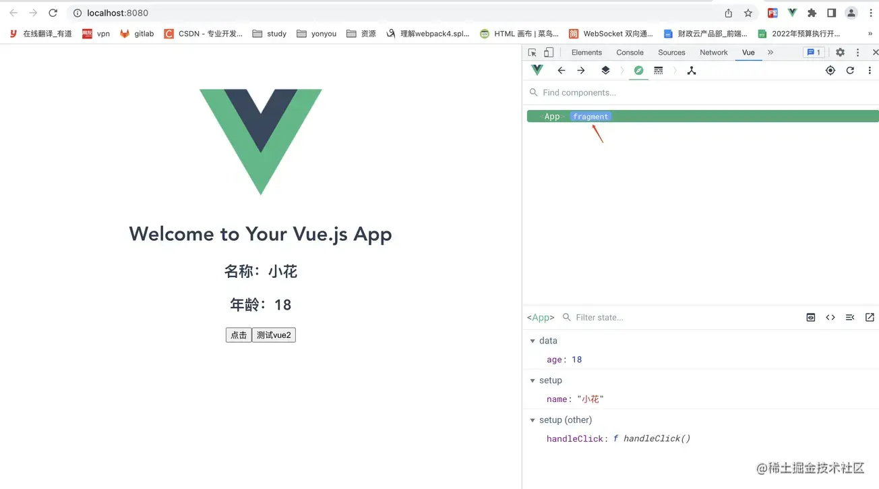Open the Chrome profile avatar
879x489 pixels.
point(851,13)
